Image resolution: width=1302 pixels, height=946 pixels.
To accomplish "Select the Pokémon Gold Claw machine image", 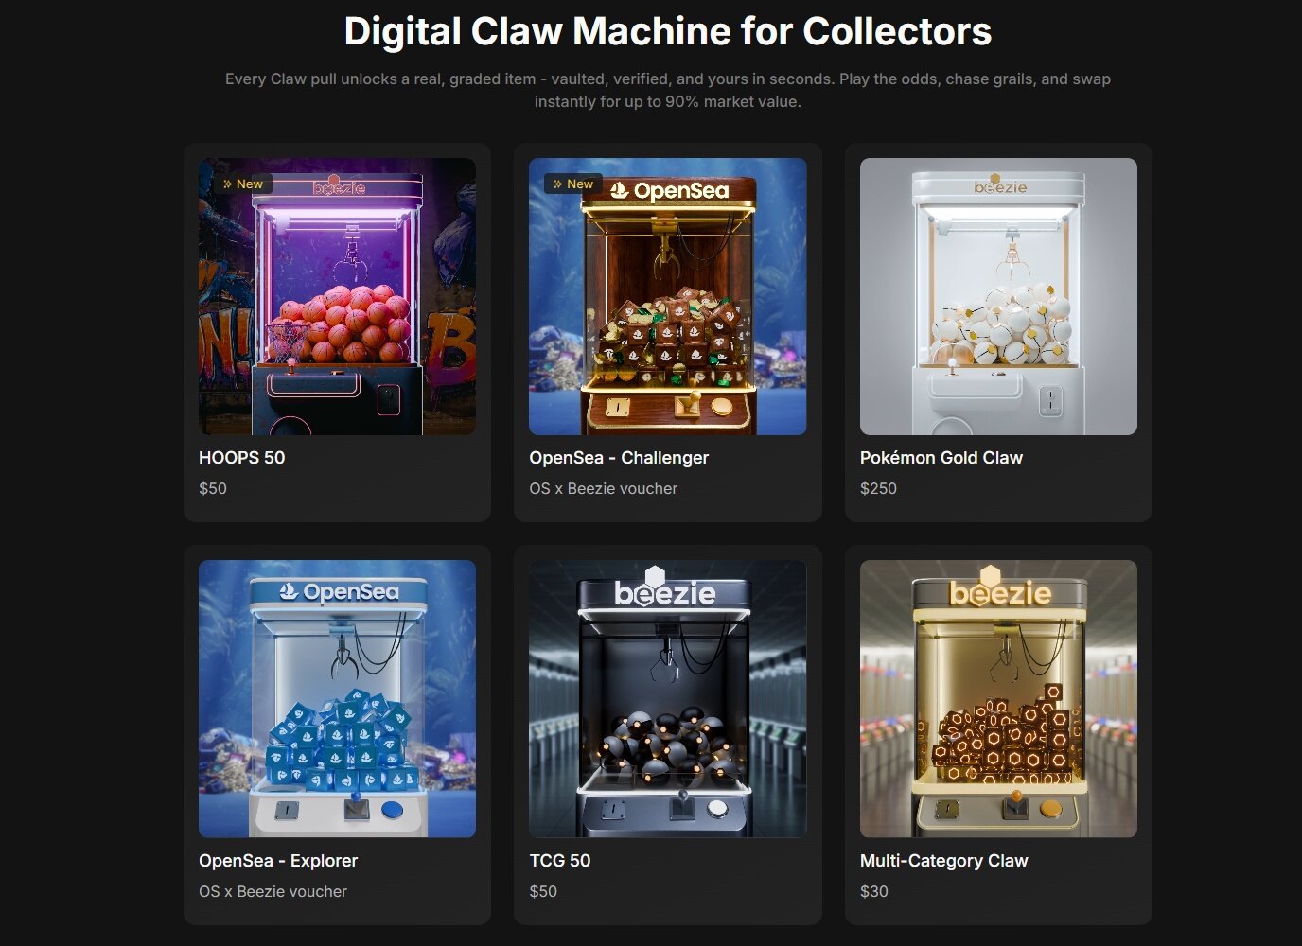I will [998, 296].
